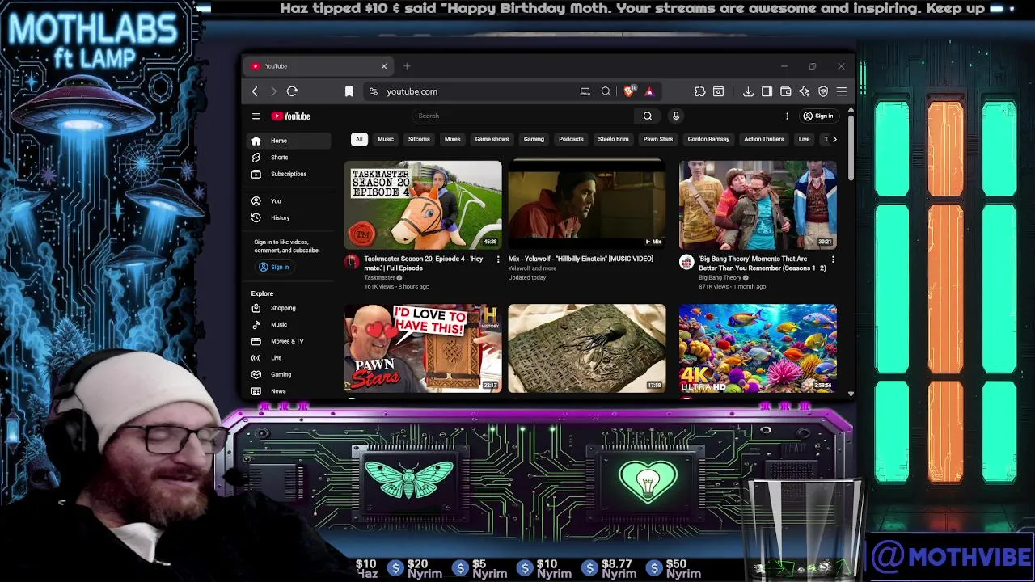Reload the YouTube page
This screenshot has height=582, width=1035.
click(x=292, y=91)
